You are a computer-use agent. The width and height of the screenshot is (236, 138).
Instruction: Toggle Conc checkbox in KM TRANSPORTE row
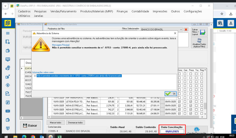[x=179, y=98]
